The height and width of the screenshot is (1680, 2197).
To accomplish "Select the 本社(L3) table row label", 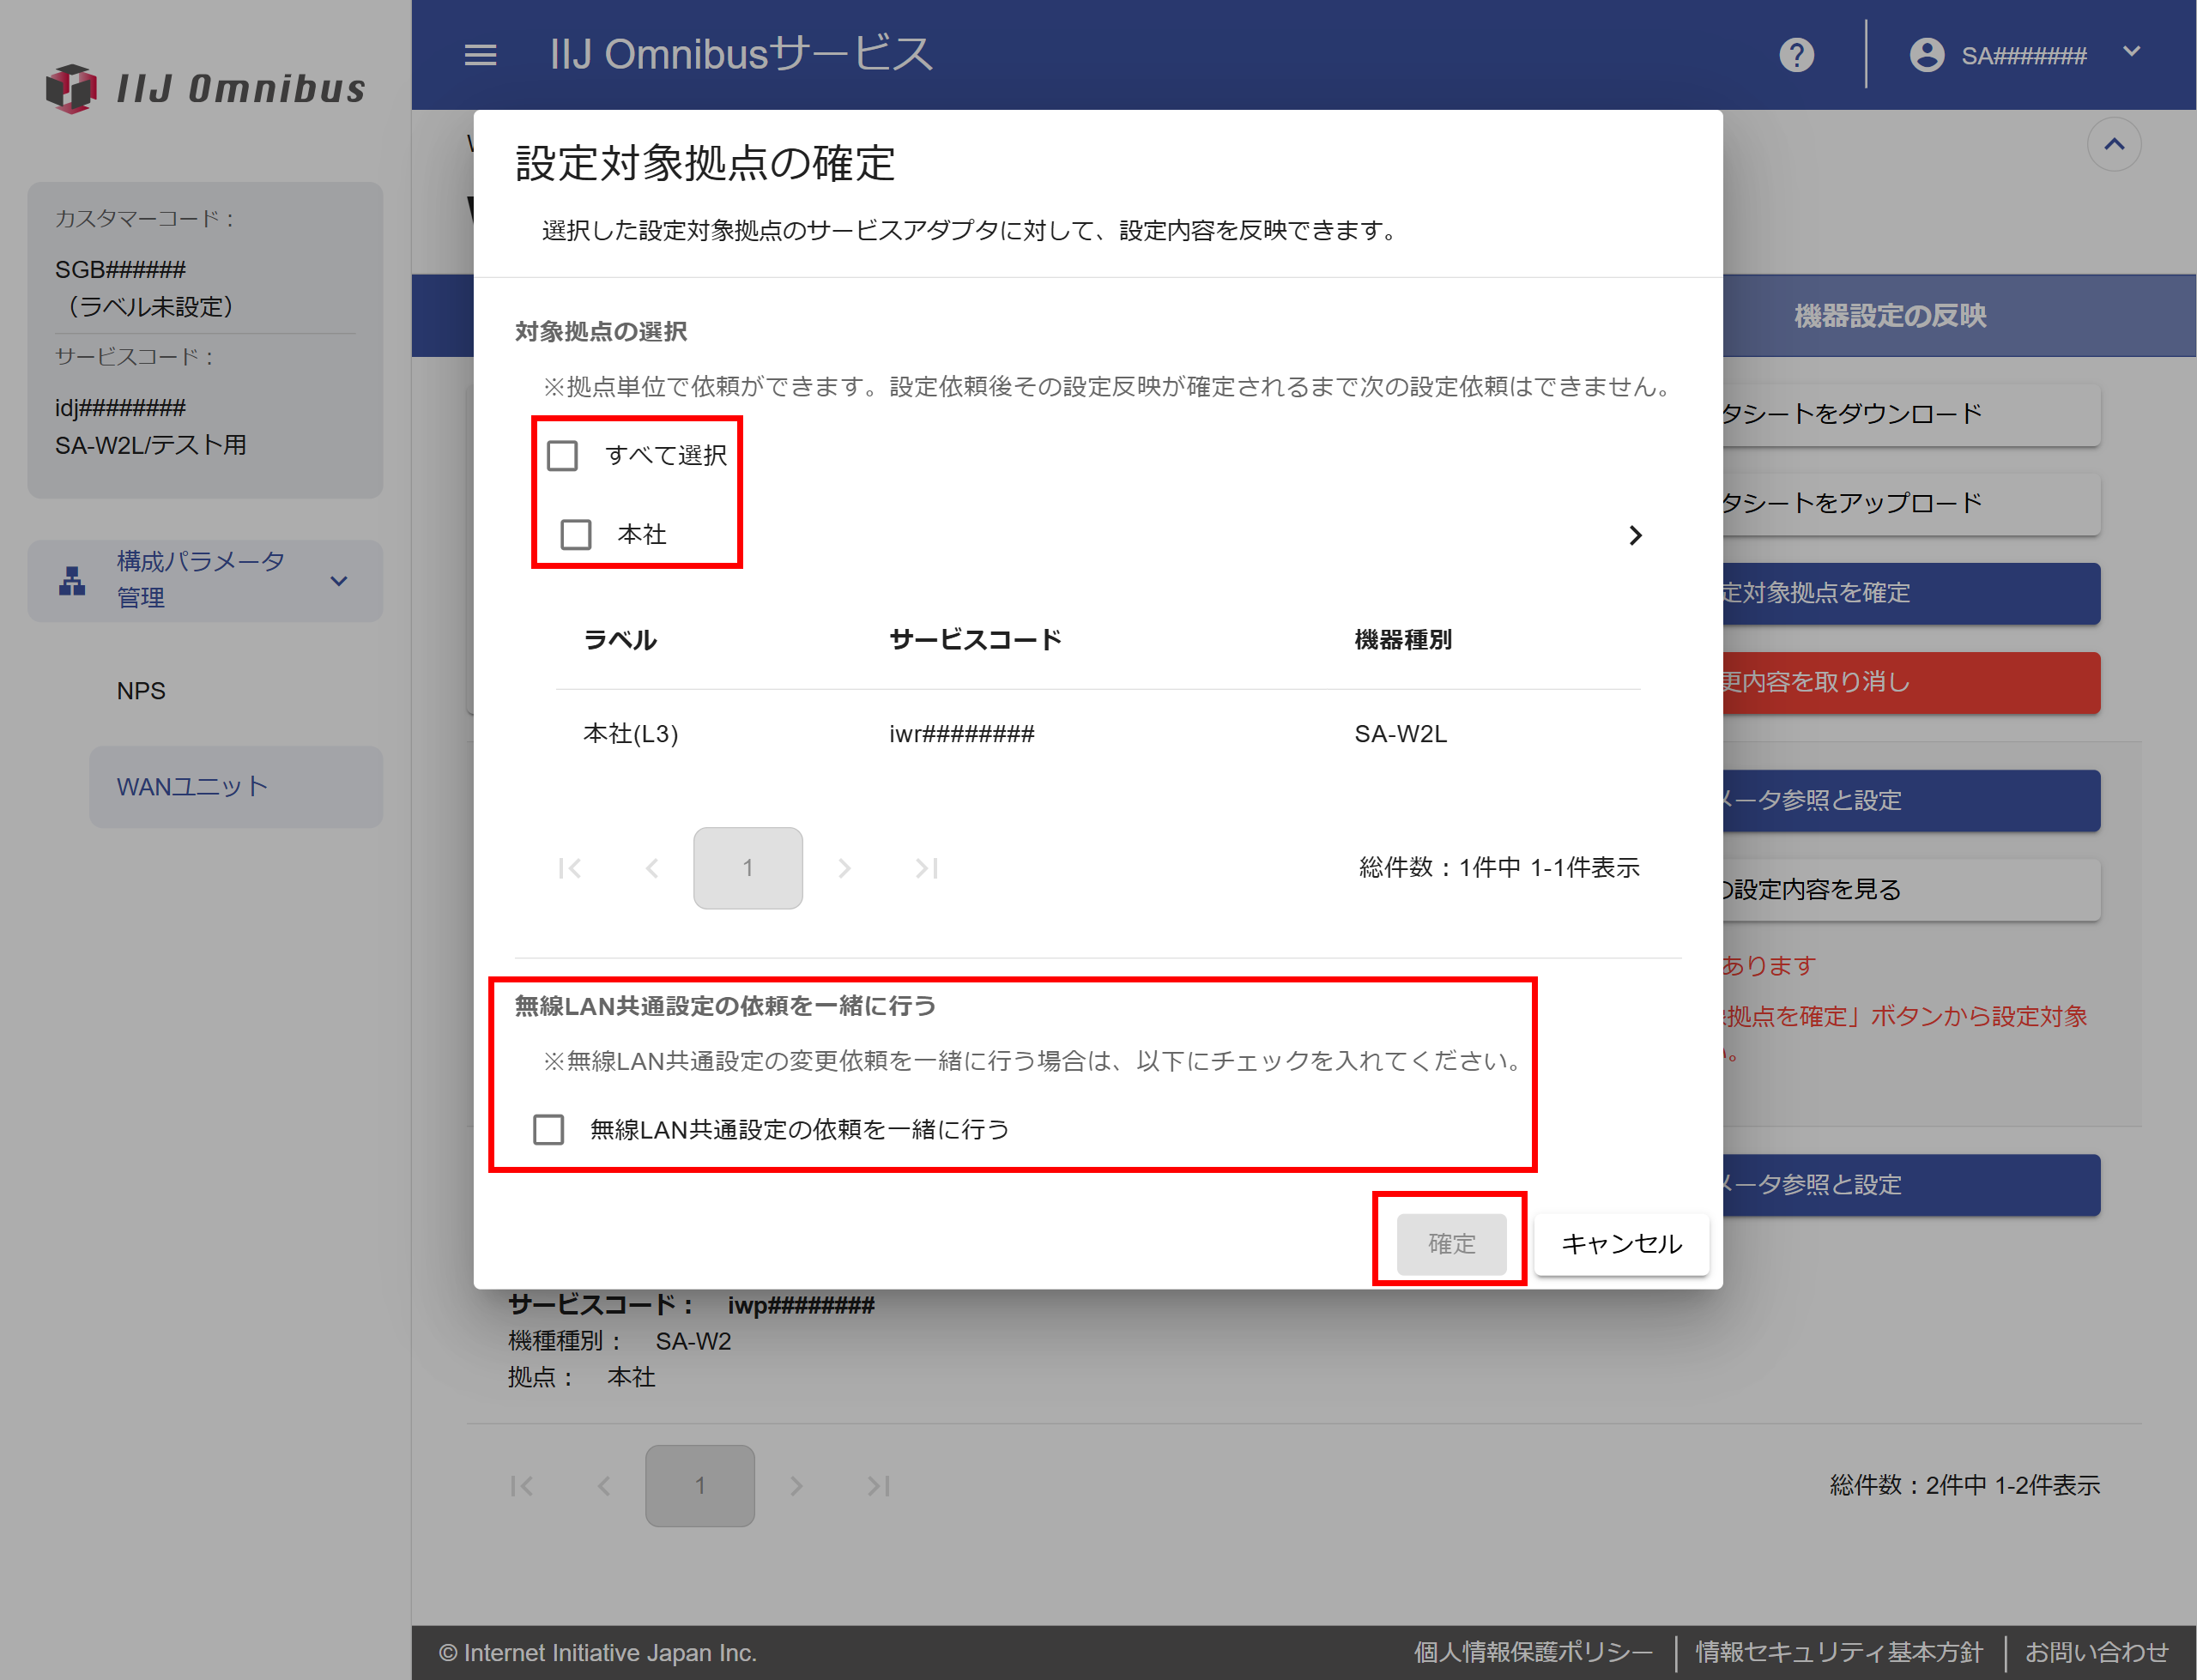I will click(x=631, y=734).
